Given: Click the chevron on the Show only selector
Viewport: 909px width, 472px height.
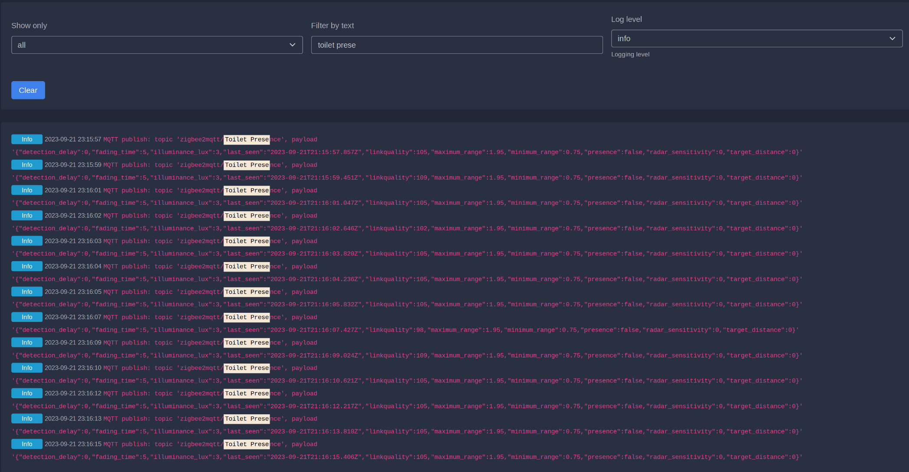Looking at the screenshot, I should coord(292,45).
